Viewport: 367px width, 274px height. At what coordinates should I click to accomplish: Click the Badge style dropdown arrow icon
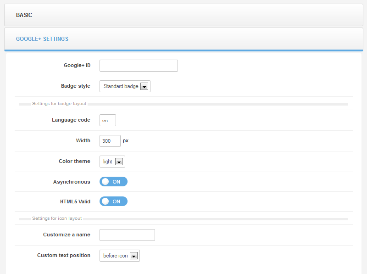pyautogui.click(x=144, y=86)
